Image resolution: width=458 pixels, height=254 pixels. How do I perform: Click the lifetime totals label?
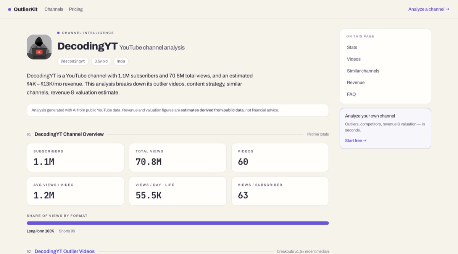pyautogui.click(x=318, y=134)
